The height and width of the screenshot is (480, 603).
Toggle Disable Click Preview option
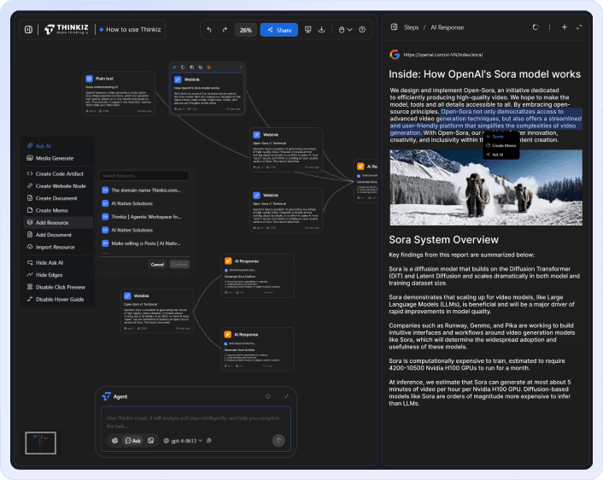pos(58,287)
